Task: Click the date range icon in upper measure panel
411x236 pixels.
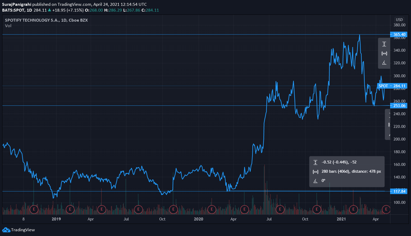Action: pyautogui.click(x=384, y=54)
